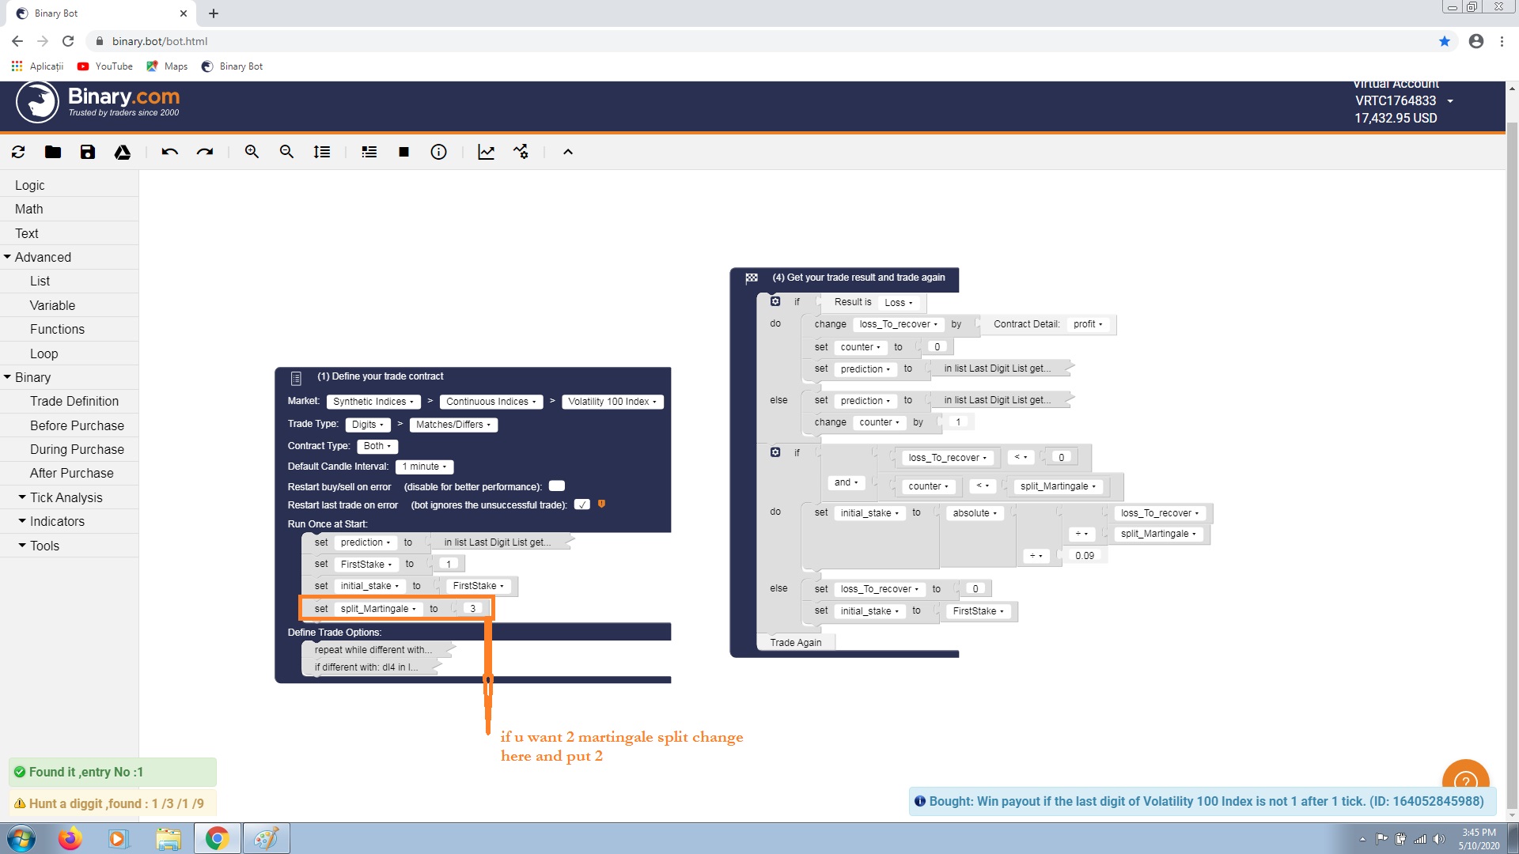Click the info summary circle icon
This screenshot has width=1519, height=854.
pyautogui.click(x=438, y=152)
